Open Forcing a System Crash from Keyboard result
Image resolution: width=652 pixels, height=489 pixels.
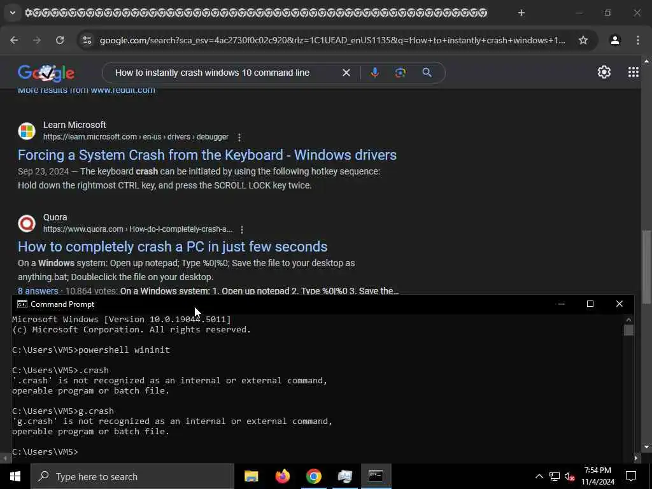[207, 155]
